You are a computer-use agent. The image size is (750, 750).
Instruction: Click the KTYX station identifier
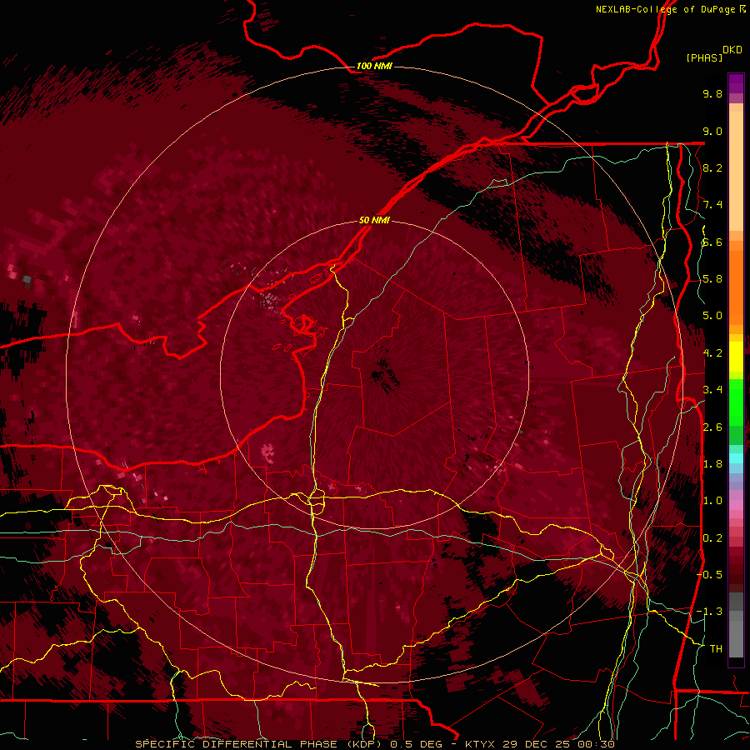pyautogui.click(x=481, y=744)
